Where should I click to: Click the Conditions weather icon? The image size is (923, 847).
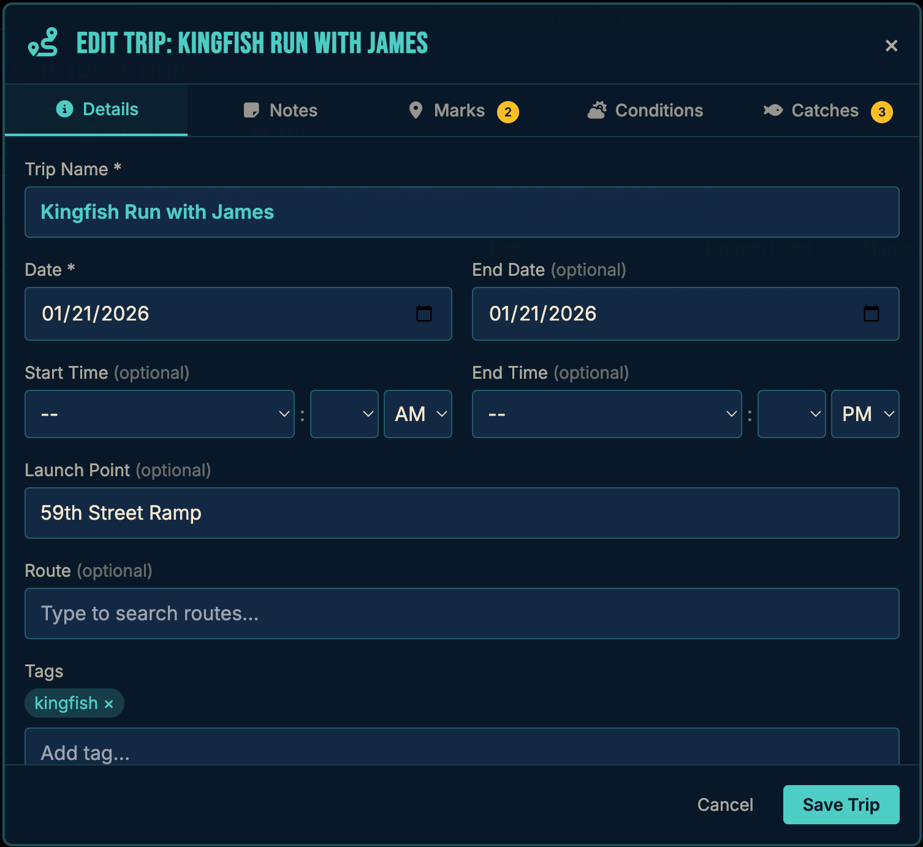597,110
